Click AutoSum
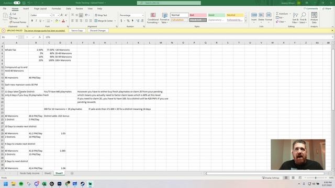This screenshot has width=335, height=188. coord(282,14)
